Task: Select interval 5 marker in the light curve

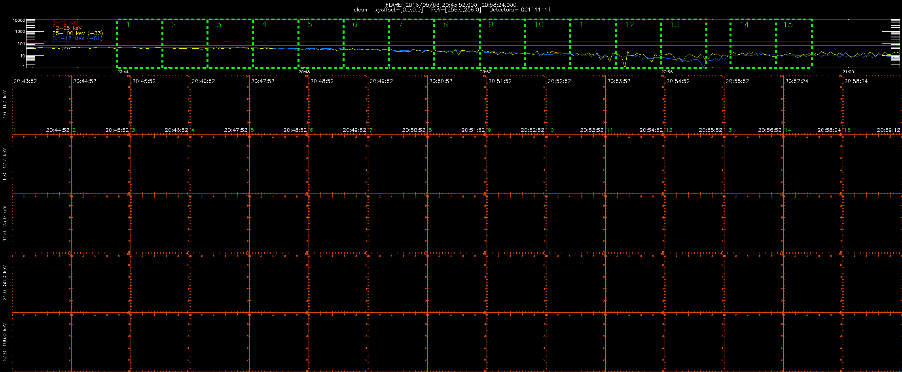Action: (x=310, y=25)
